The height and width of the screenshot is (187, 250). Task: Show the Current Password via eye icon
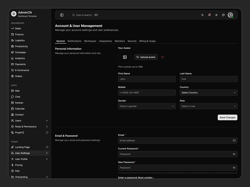click(234, 154)
